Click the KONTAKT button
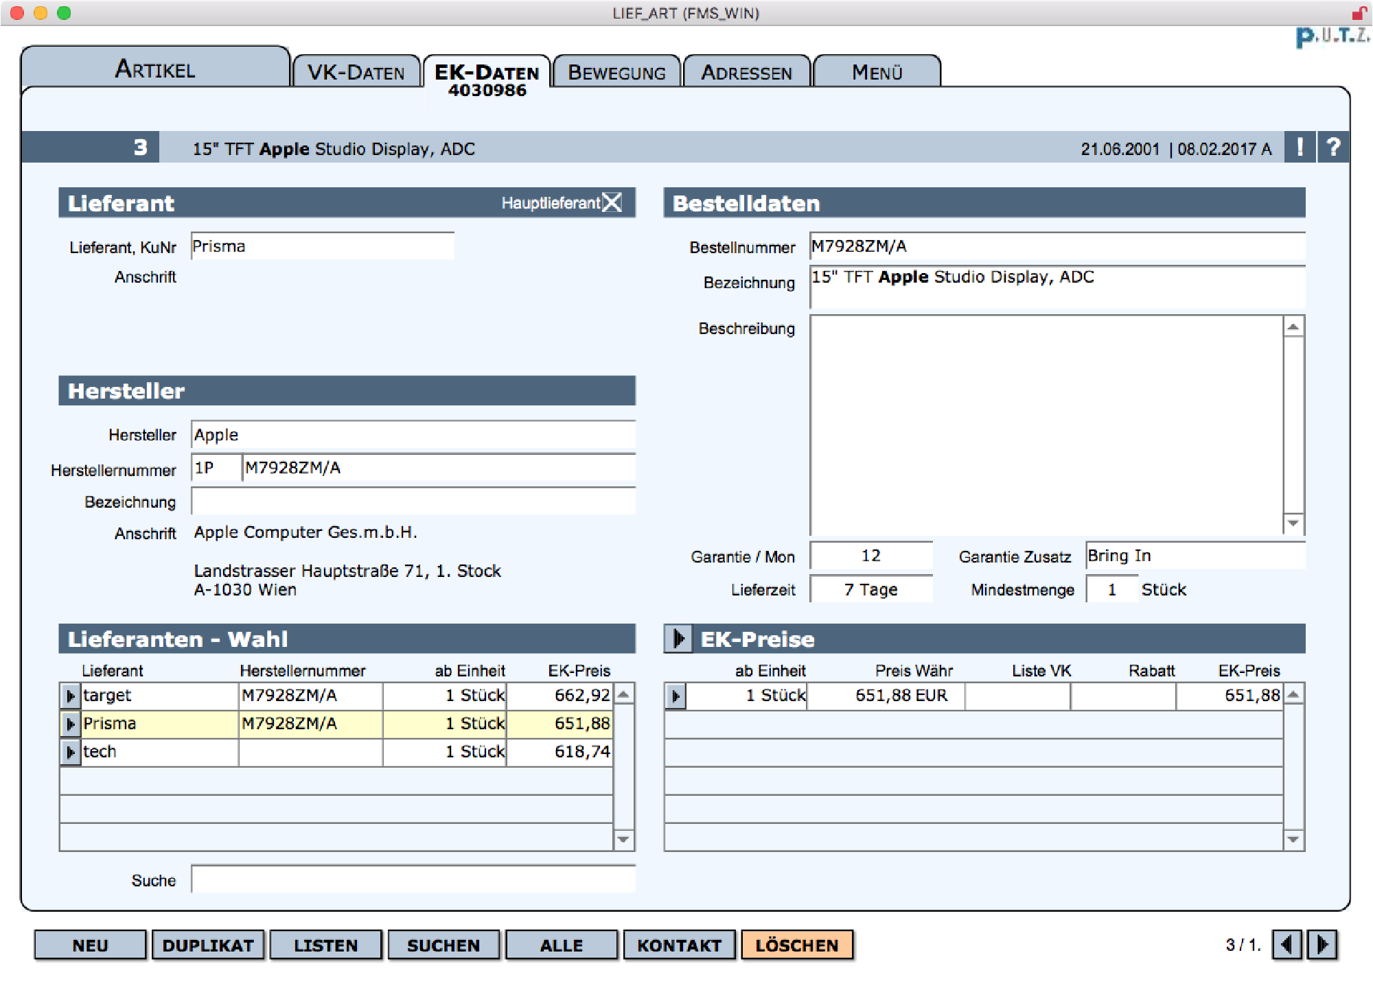Image resolution: width=1373 pixels, height=981 pixels. point(679,945)
